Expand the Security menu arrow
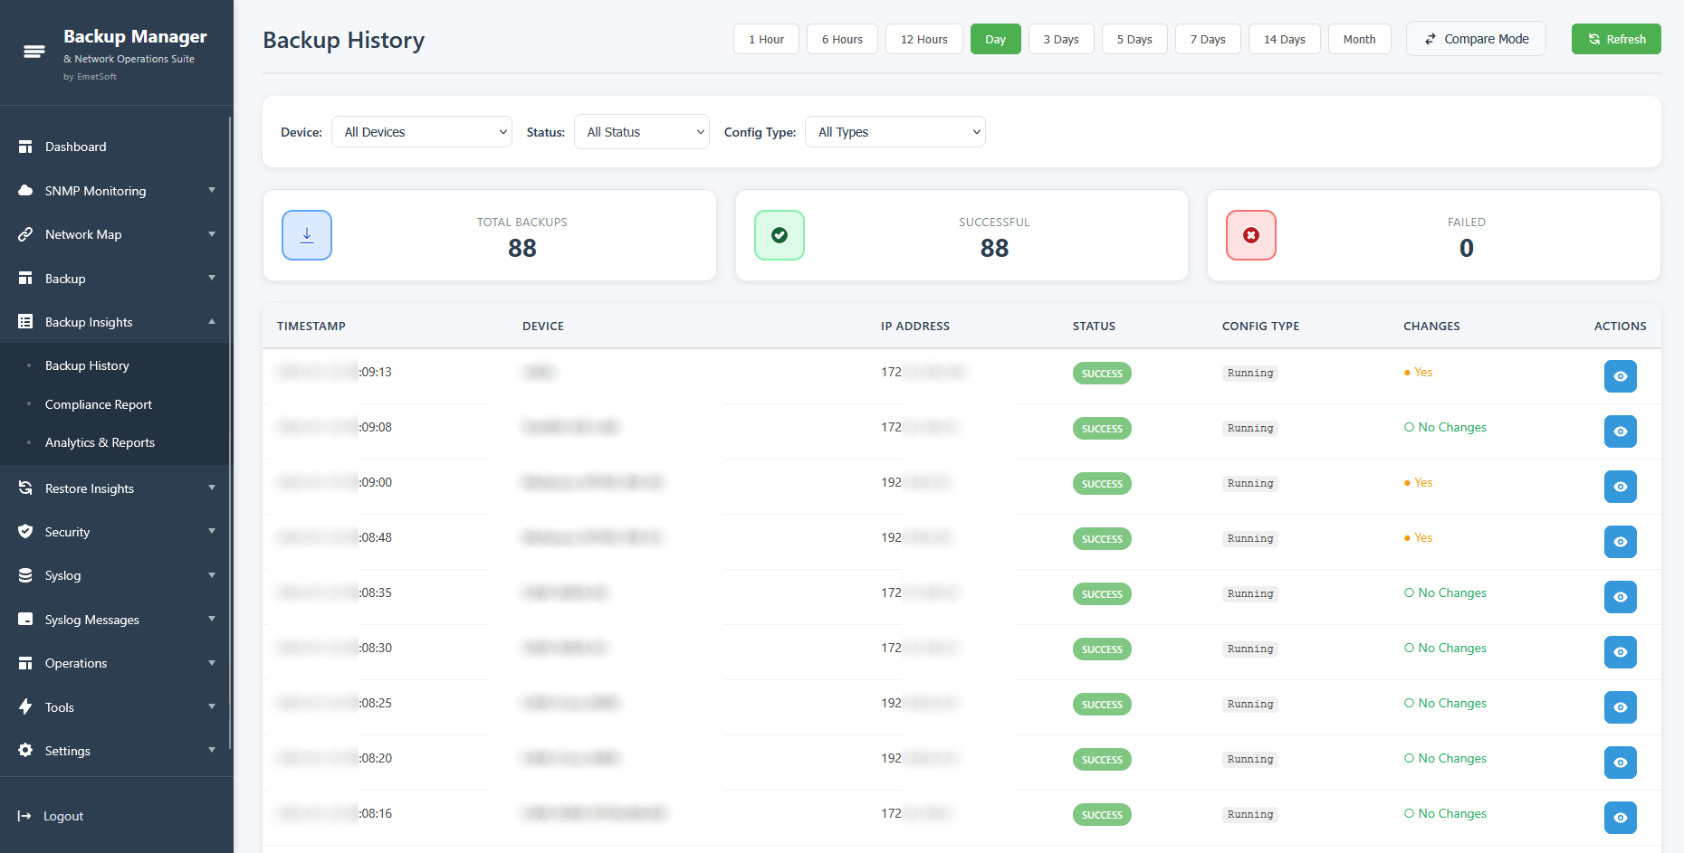Viewport: 1684px width, 853px height. (x=212, y=531)
